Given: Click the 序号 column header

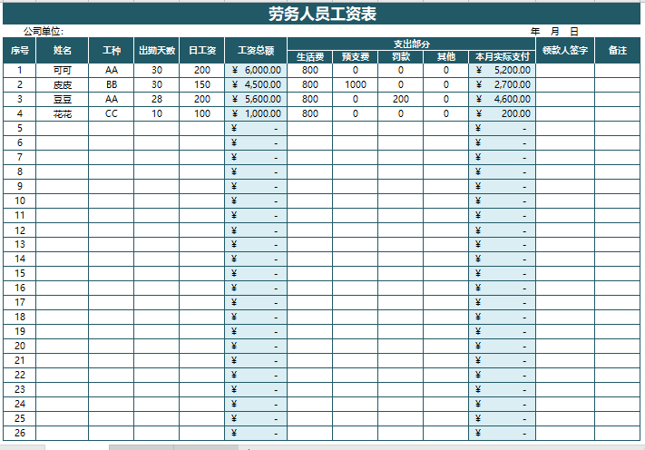Looking at the screenshot, I should 20,51.
